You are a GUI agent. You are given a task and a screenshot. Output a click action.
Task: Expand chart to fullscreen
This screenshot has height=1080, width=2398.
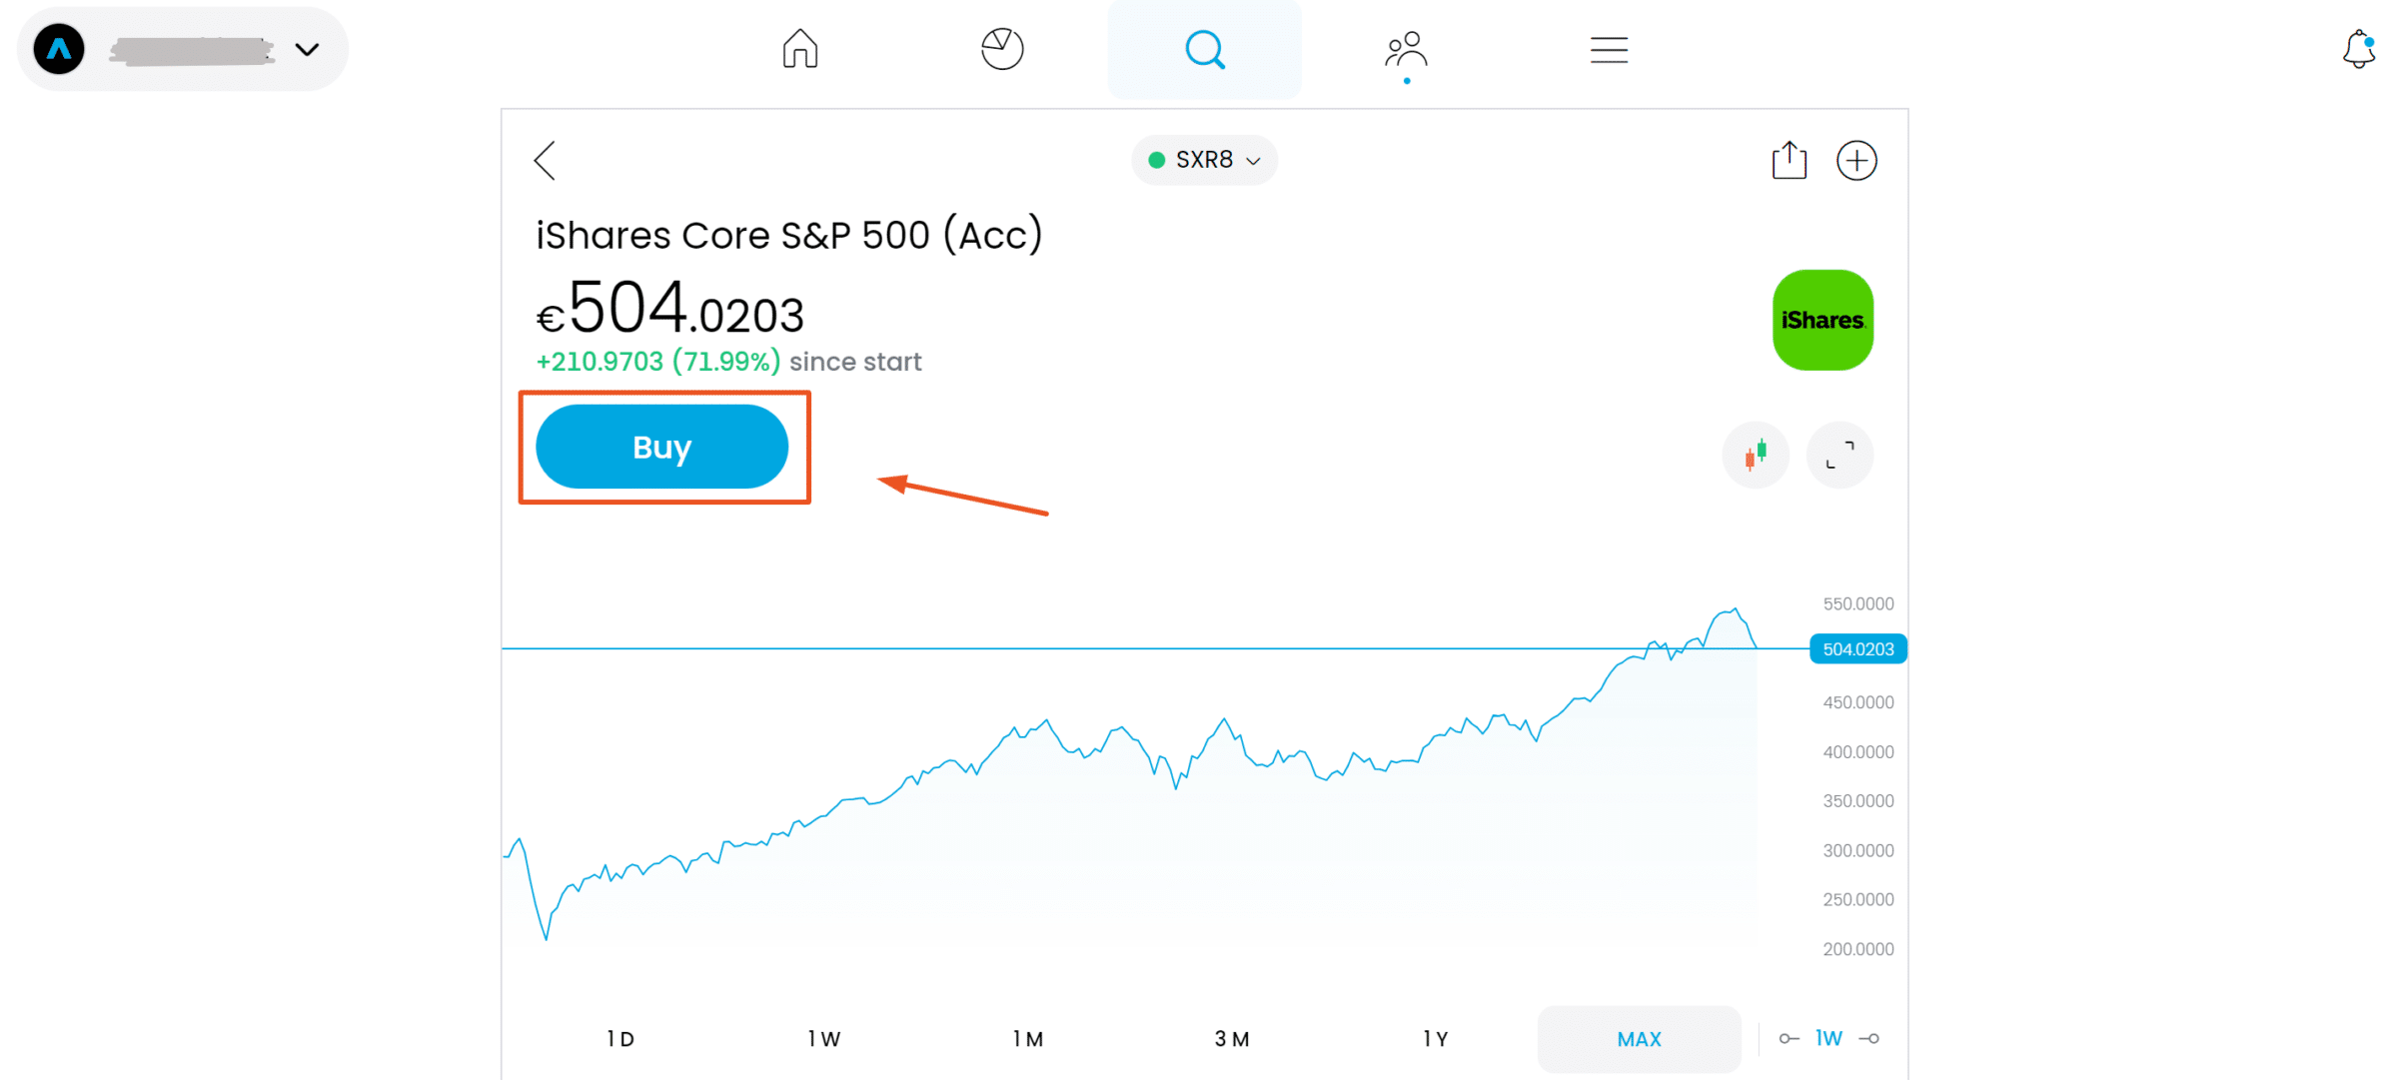(1839, 456)
